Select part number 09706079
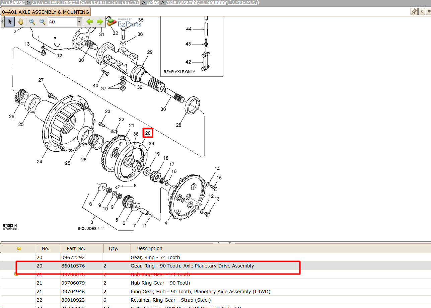Image resolution: width=431 pixels, height=308 pixels. (73, 283)
